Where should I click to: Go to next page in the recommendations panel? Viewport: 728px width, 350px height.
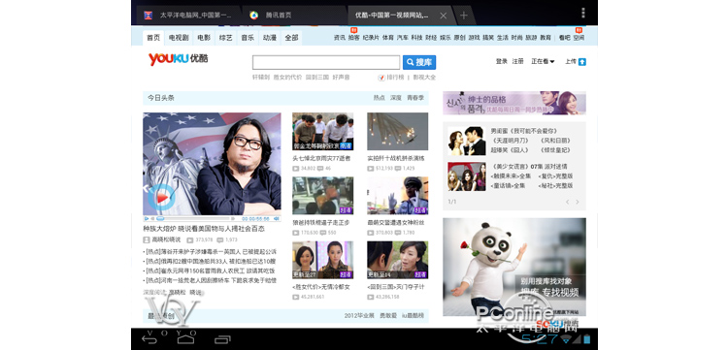tap(578, 202)
